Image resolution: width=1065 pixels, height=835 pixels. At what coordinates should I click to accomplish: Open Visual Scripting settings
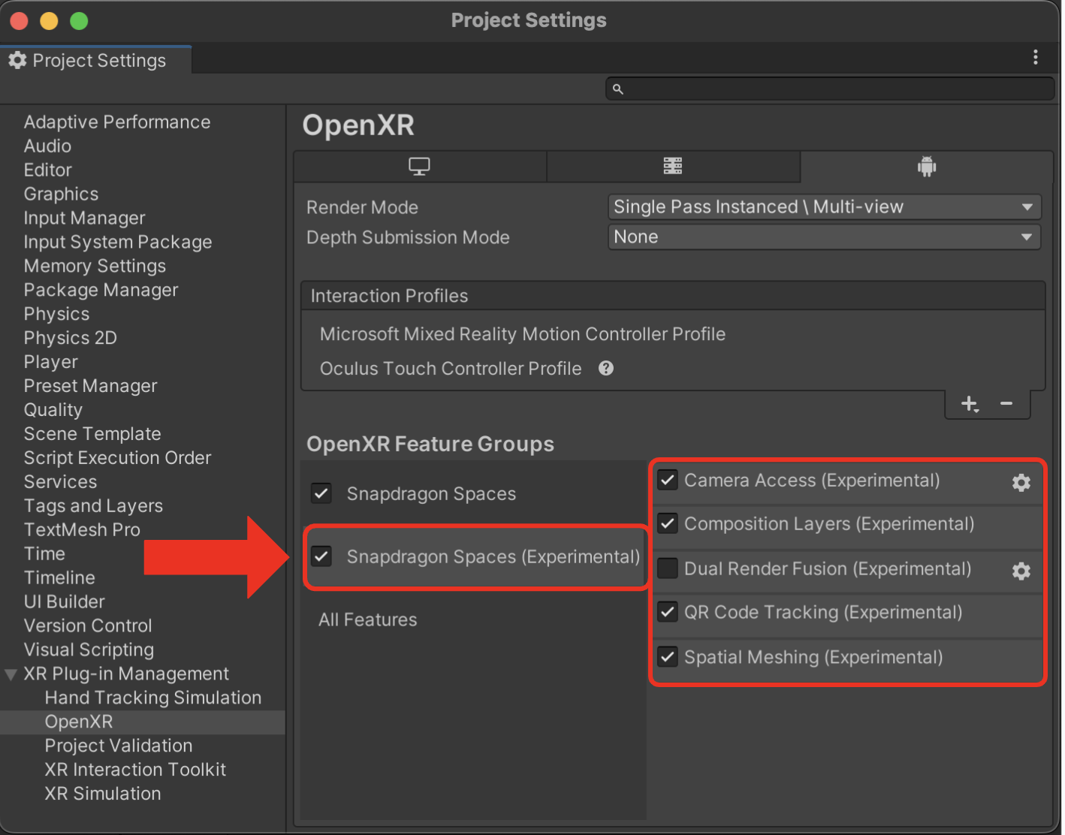click(89, 650)
